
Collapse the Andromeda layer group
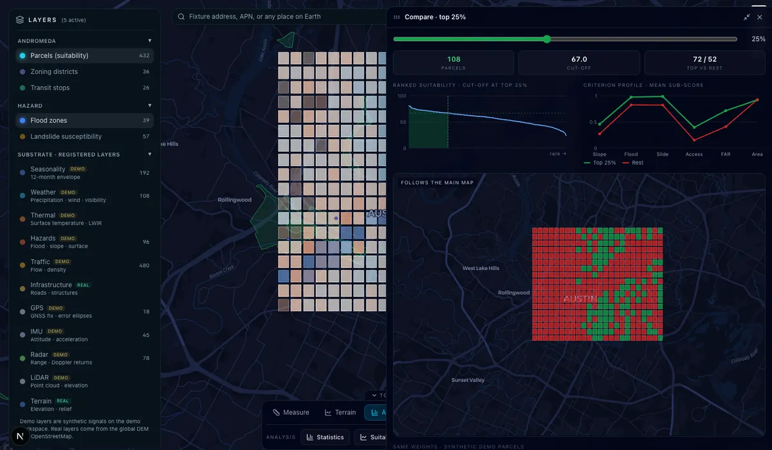(150, 40)
